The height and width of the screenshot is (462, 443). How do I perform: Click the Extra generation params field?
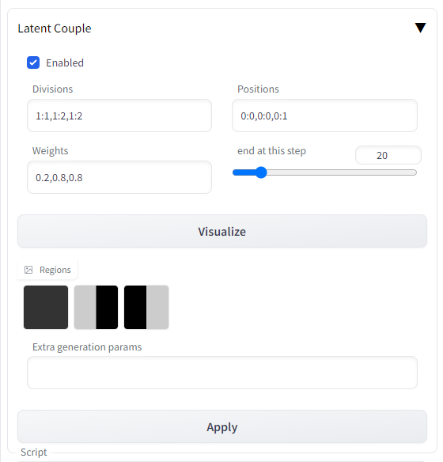tap(222, 373)
